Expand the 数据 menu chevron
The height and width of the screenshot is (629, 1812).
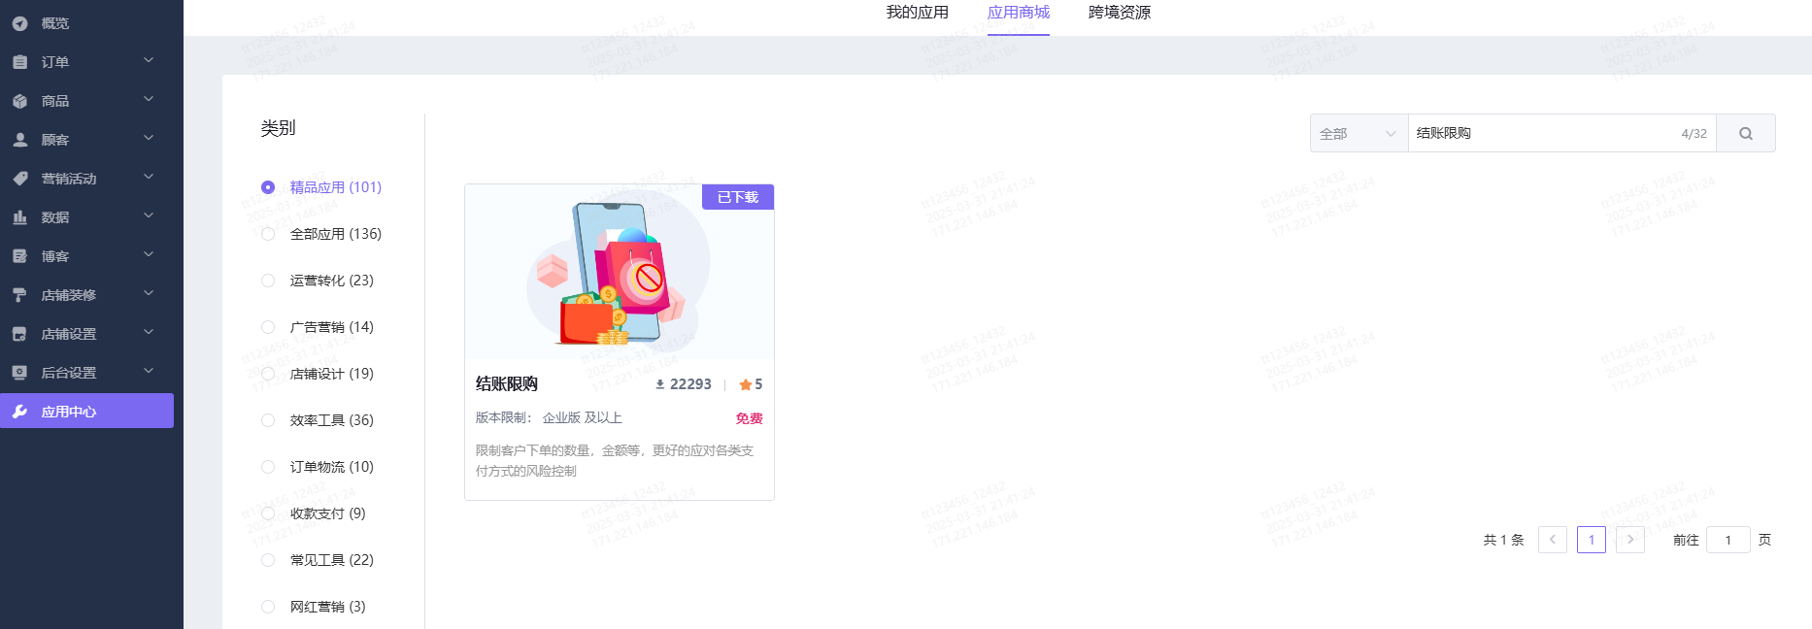pos(149,215)
